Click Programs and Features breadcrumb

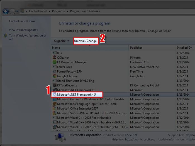[x=85, y=11]
